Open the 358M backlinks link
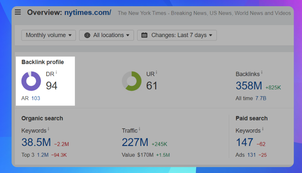 tap(249, 86)
